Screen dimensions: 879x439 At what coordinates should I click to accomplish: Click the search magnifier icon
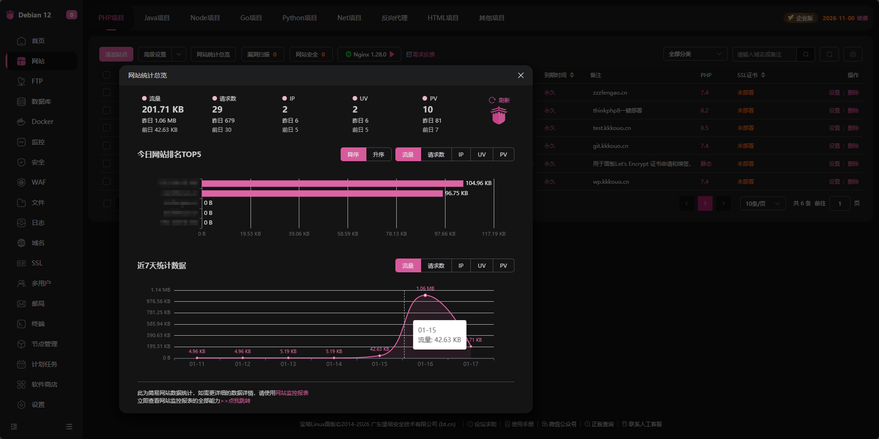point(806,54)
